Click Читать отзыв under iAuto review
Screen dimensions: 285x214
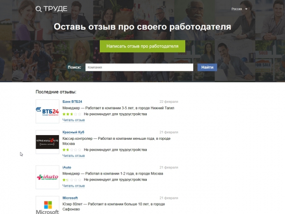[x=74, y=186]
